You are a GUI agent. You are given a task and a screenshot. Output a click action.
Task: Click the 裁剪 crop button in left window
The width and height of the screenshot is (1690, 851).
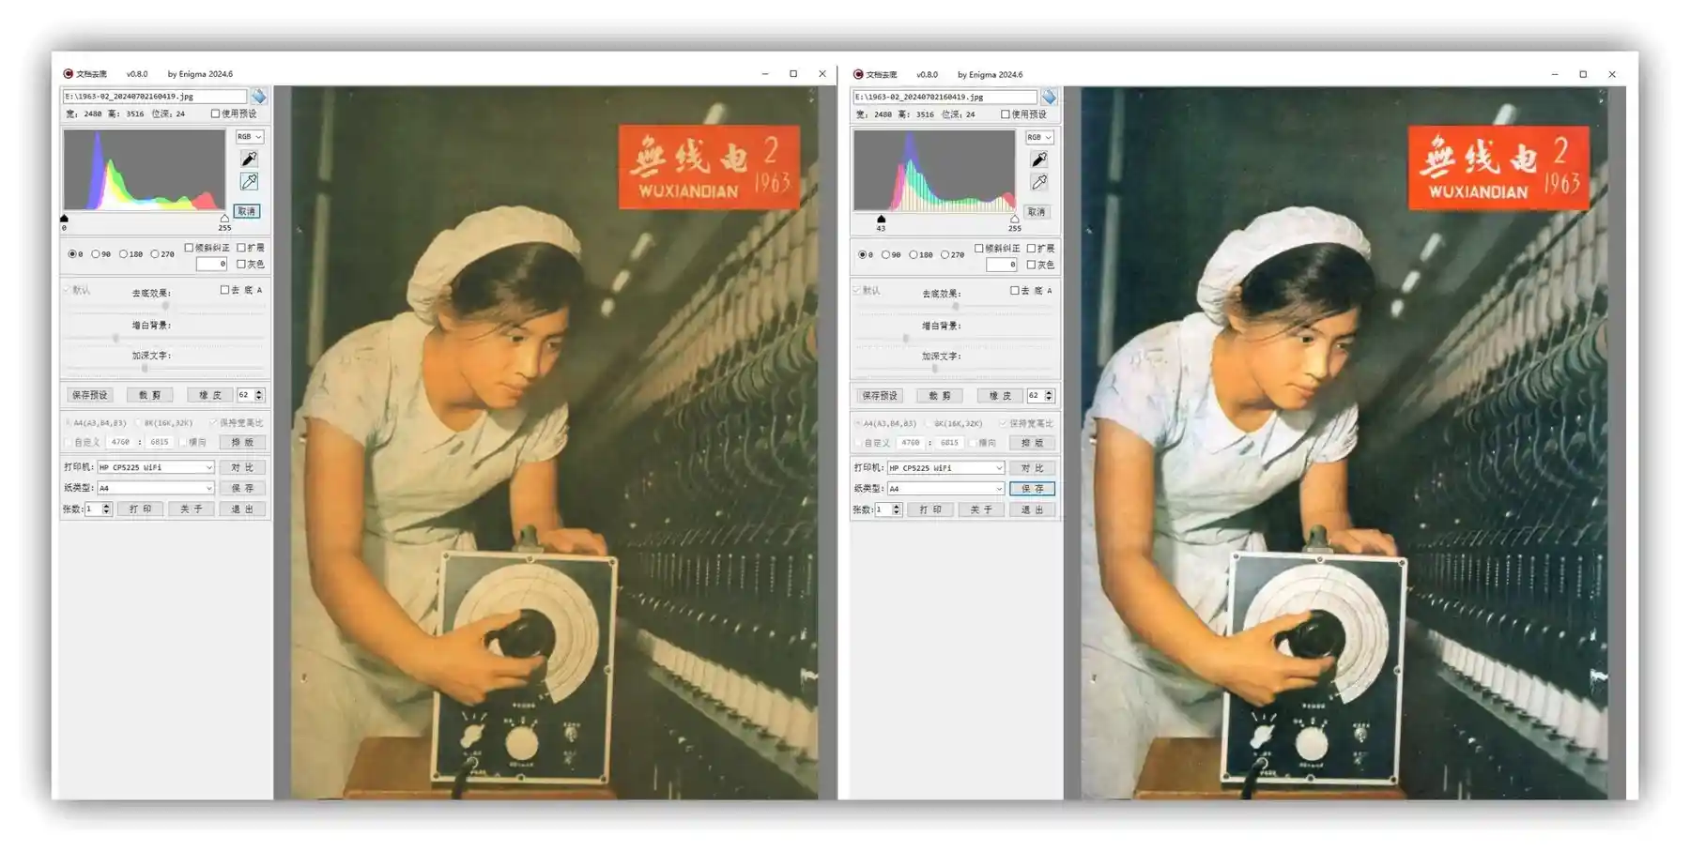pos(149,396)
